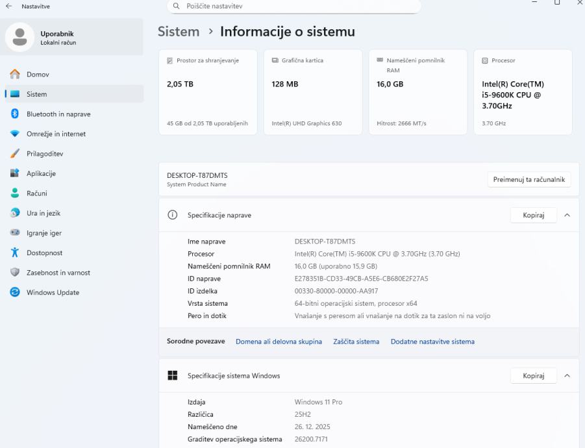The width and height of the screenshot is (585, 448).
Task: Select Igranje iger in the sidebar
Action: click(44, 233)
